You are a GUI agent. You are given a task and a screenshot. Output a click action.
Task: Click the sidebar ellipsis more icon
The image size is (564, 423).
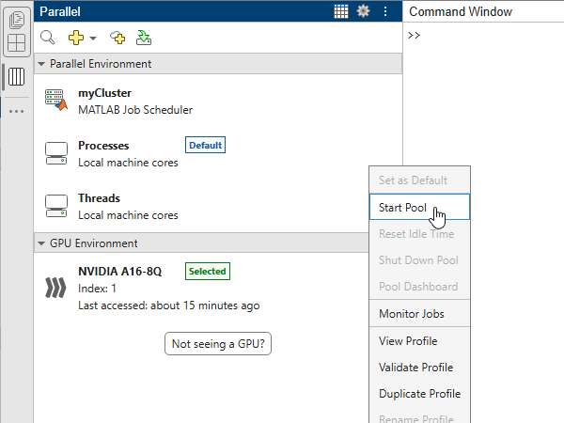pyautogui.click(x=17, y=112)
